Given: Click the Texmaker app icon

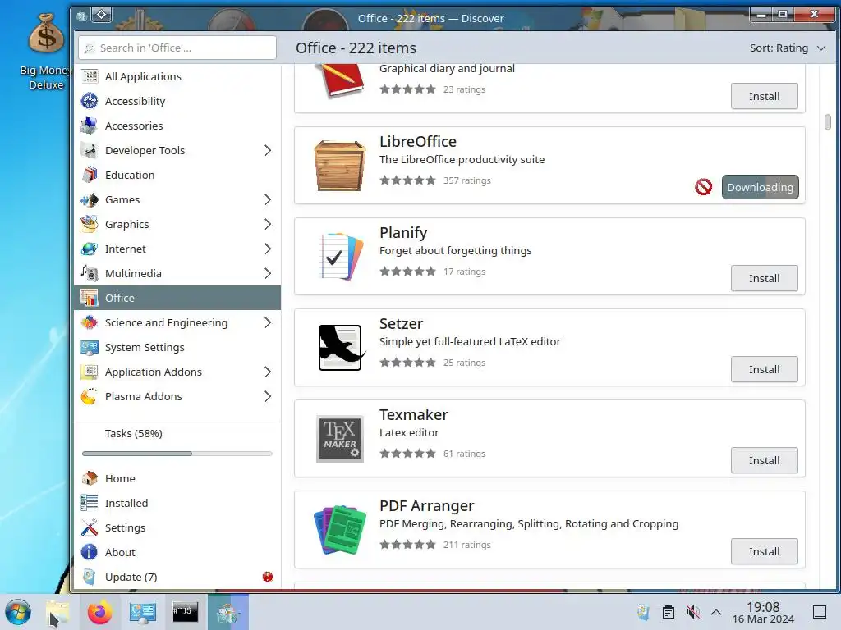Looking at the screenshot, I should (x=339, y=439).
